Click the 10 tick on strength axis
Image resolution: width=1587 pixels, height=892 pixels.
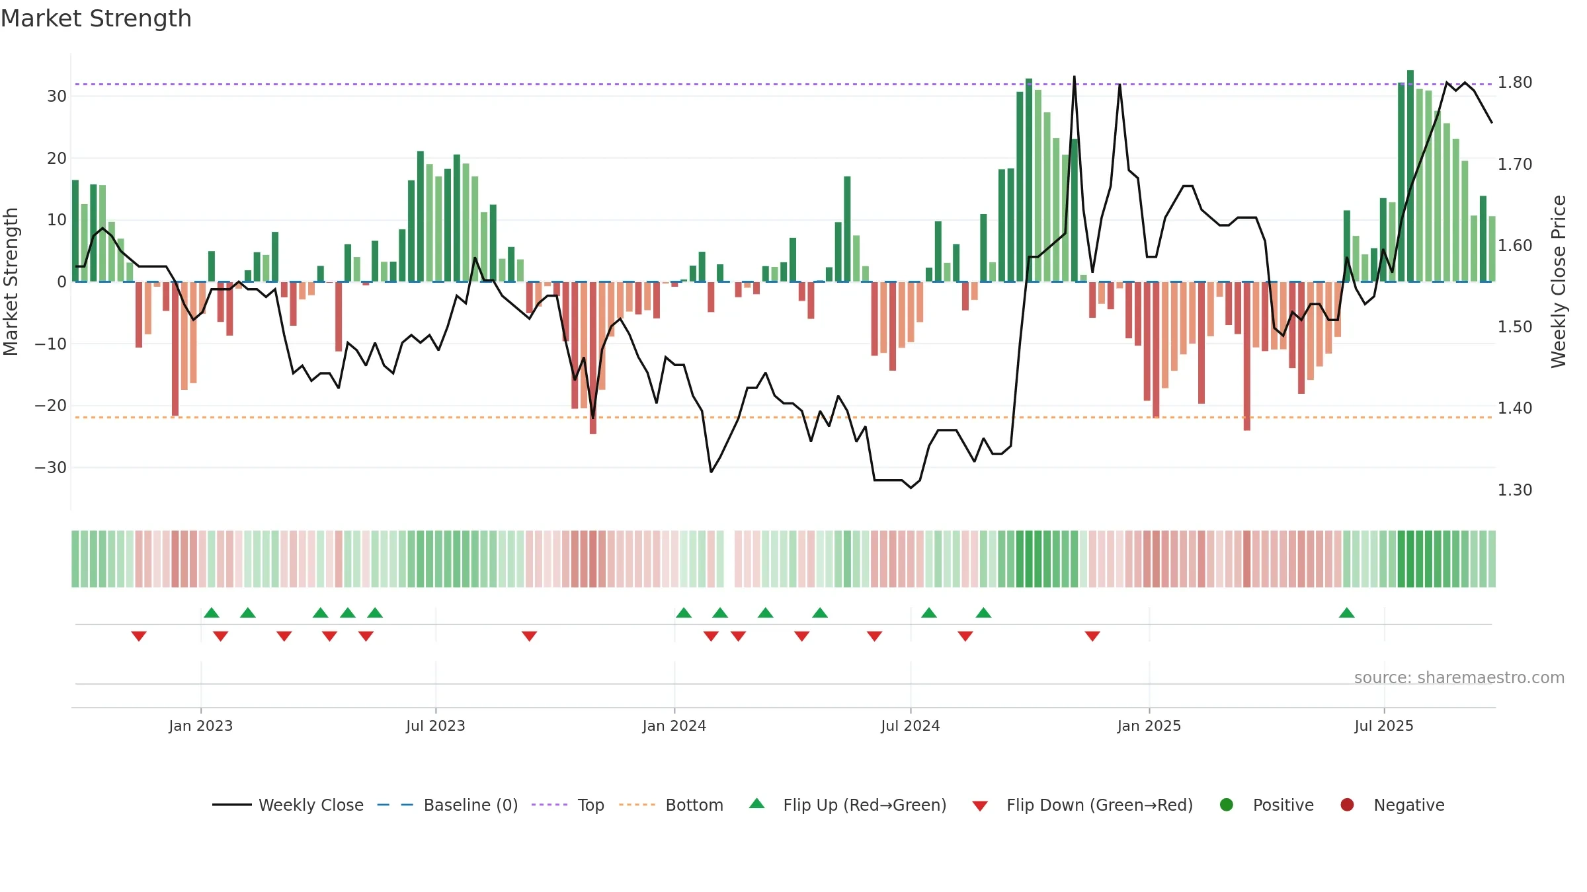click(57, 220)
